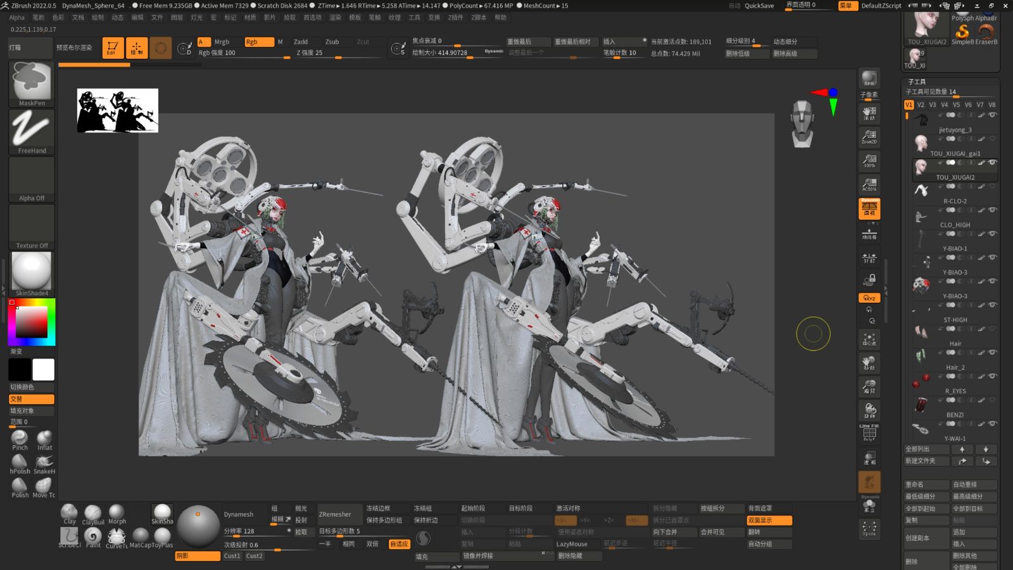Select the white secondary color swatch

pyautogui.click(x=44, y=370)
